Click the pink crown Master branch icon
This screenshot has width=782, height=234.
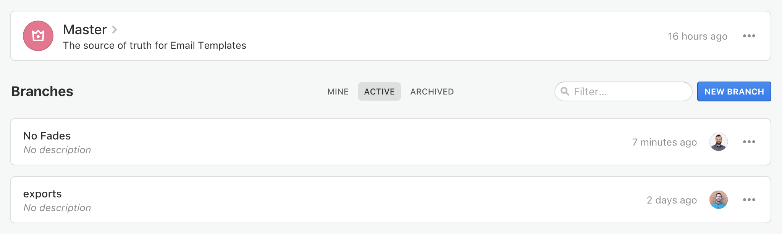pyautogui.click(x=38, y=36)
